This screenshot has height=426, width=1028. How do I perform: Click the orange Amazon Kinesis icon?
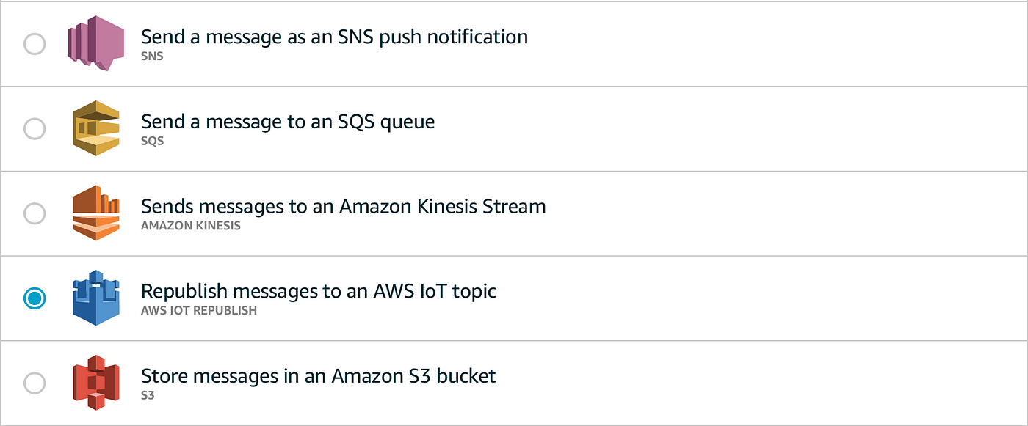point(96,213)
